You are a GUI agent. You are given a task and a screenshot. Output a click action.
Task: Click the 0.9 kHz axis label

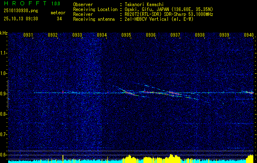3,94
